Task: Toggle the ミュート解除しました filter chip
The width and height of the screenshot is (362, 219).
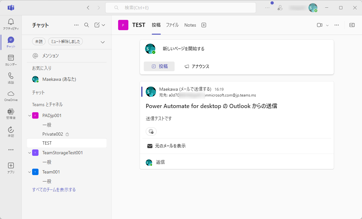Action: (x=65, y=42)
